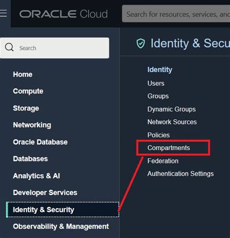The height and width of the screenshot is (238, 230).
Task: Select Compute menu category
Action: [x=28, y=91]
